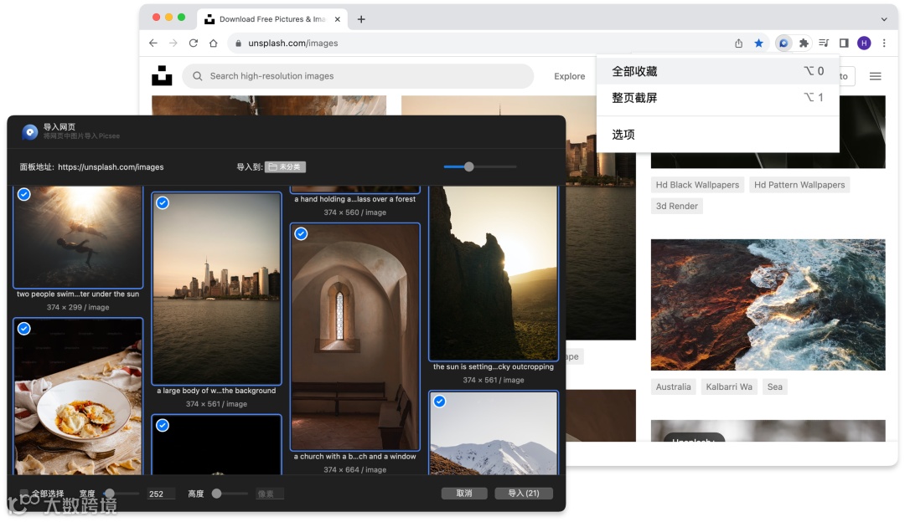Click the Kalbarri Wa tag
Screen dimensions: 905x522
click(729, 386)
